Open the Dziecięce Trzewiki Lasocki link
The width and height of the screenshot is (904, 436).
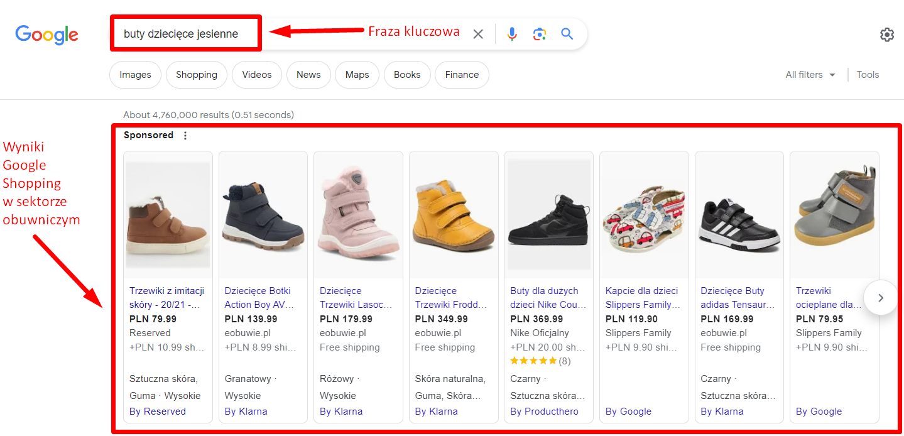pyautogui.click(x=356, y=298)
